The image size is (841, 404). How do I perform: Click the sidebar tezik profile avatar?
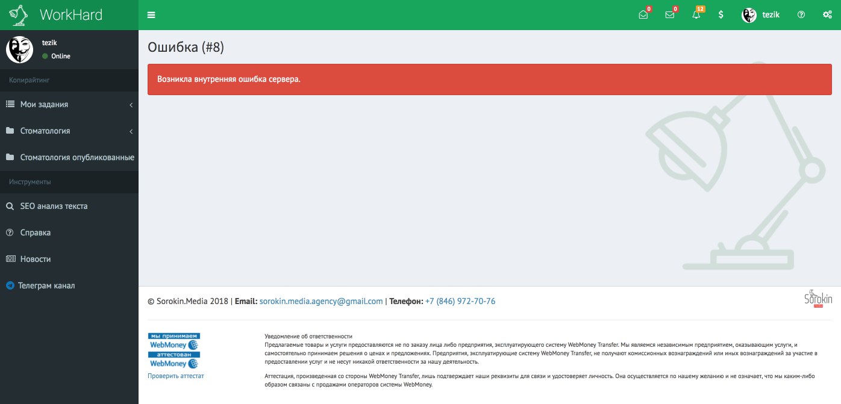20,49
